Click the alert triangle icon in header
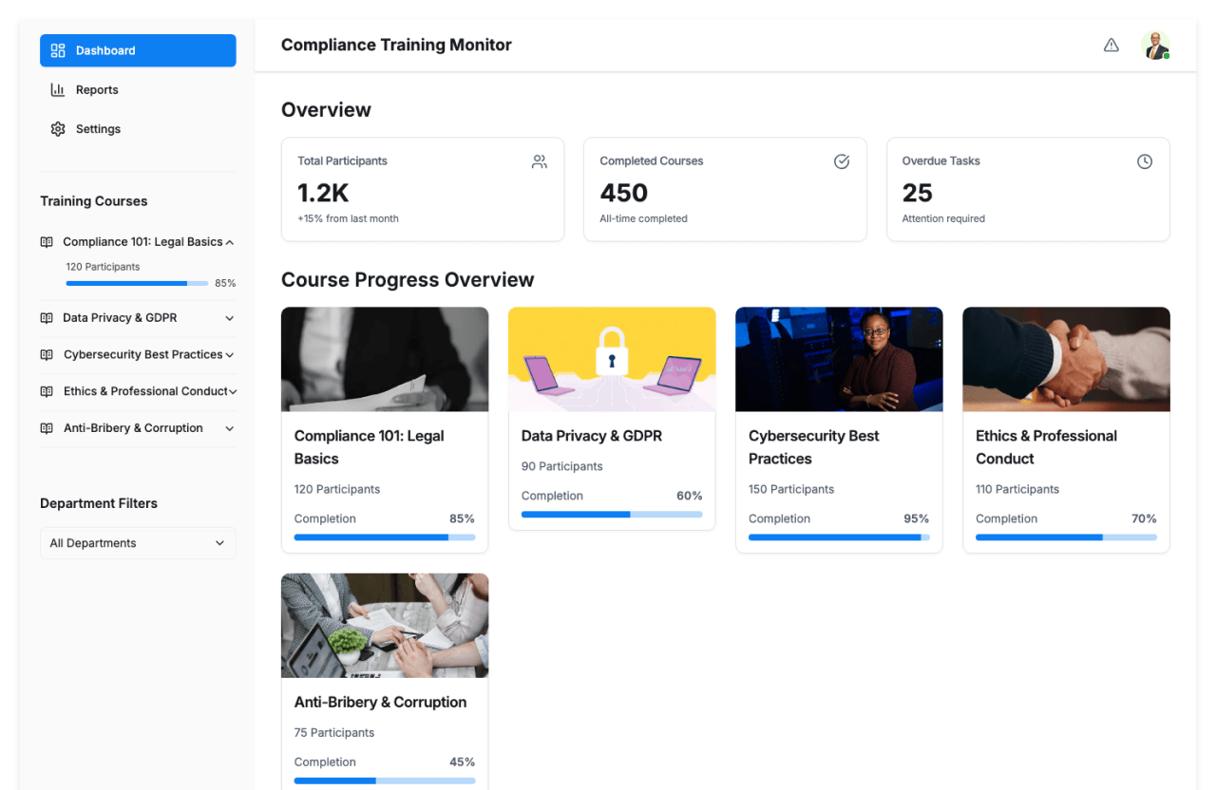This screenshot has height=790, width=1216. click(x=1111, y=46)
